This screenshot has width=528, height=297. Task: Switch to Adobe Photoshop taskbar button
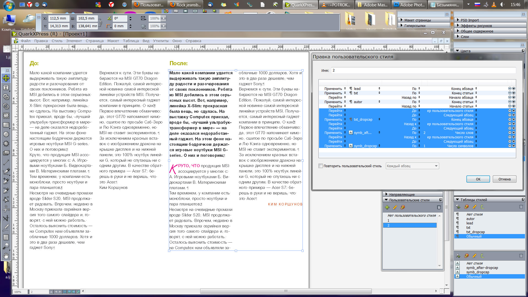coord(409,5)
